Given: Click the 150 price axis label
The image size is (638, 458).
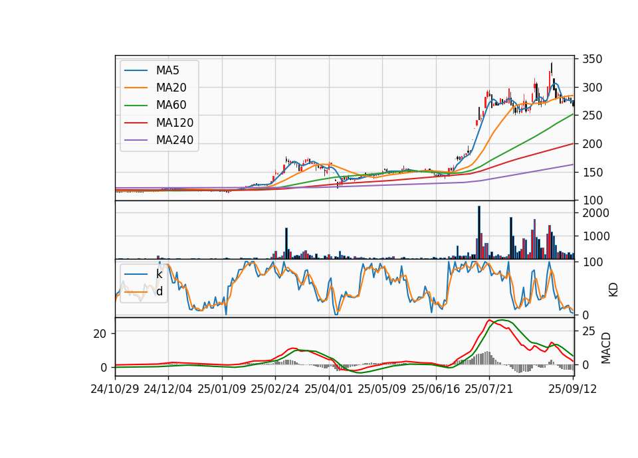Looking at the screenshot, I should coord(592,173).
